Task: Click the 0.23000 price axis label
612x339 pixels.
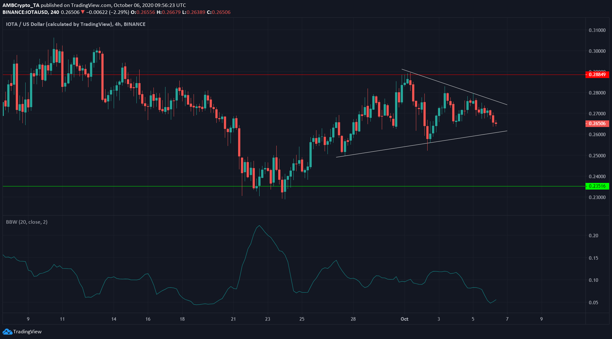Action: coord(597,197)
